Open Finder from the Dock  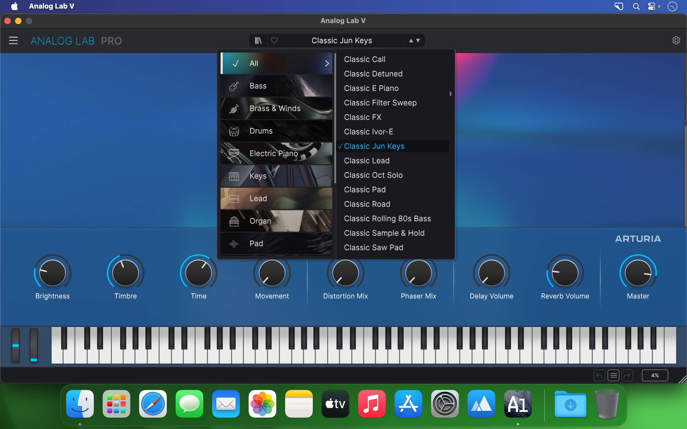(80, 404)
